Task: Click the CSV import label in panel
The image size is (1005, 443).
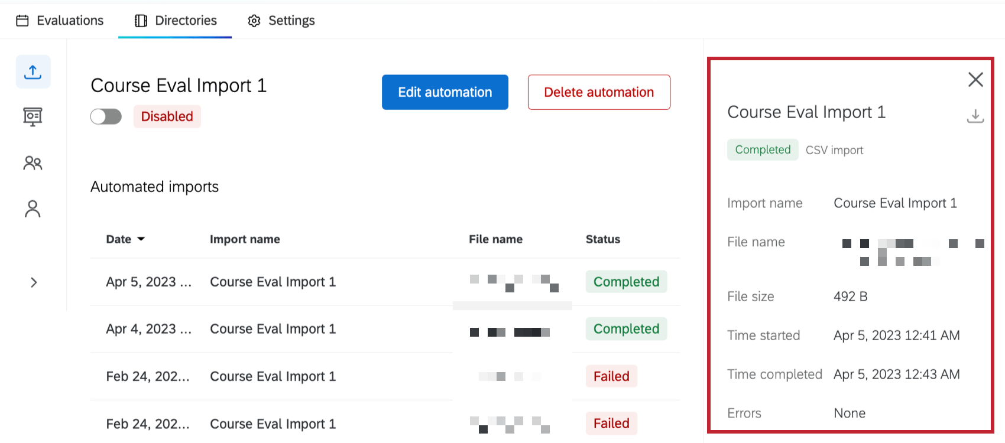Action: click(x=834, y=149)
